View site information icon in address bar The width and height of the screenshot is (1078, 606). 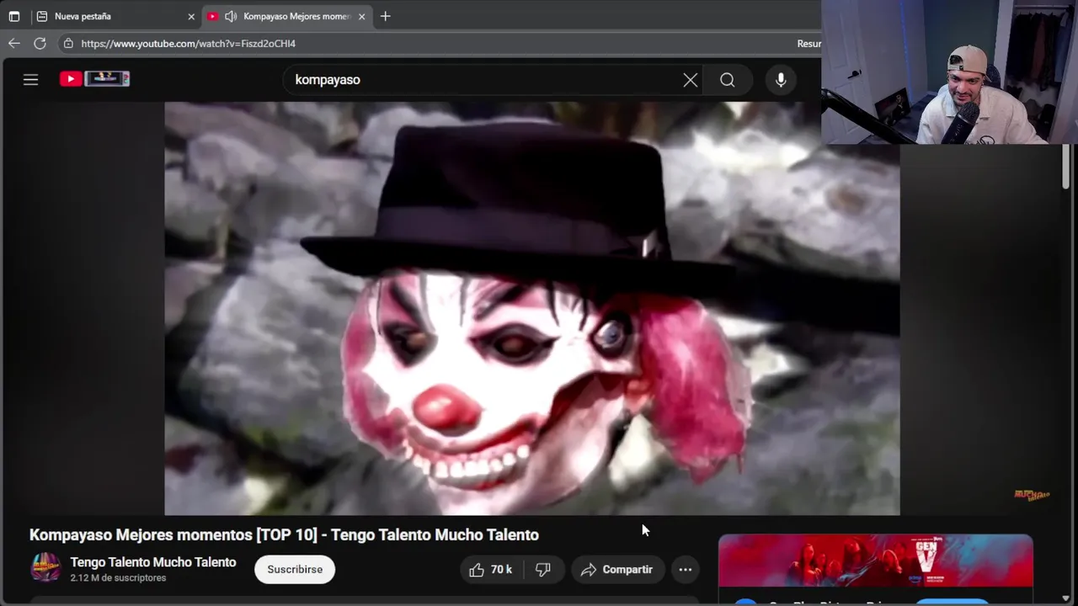click(68, 43)
